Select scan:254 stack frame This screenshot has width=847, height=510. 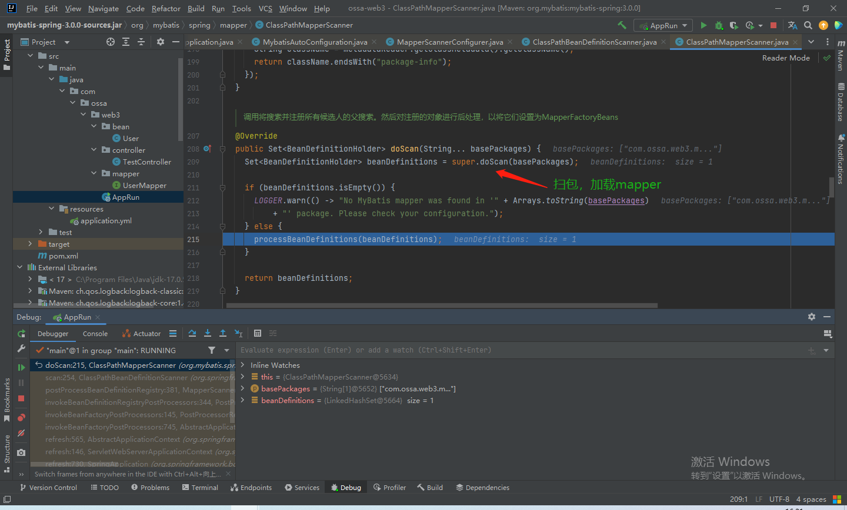(x=132, y=377)
